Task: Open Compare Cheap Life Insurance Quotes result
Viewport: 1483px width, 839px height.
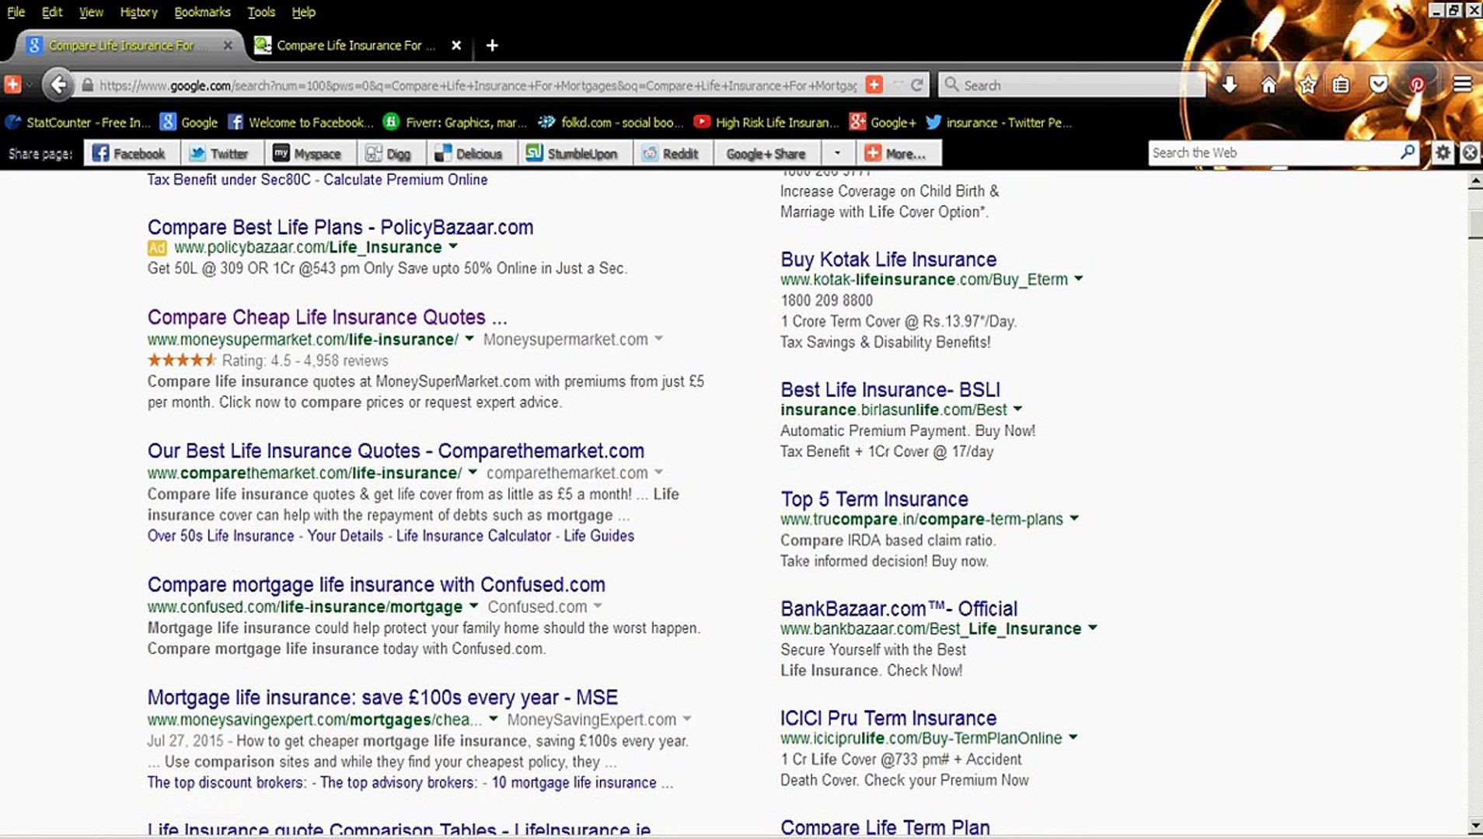Action: [x=327, y=317]
